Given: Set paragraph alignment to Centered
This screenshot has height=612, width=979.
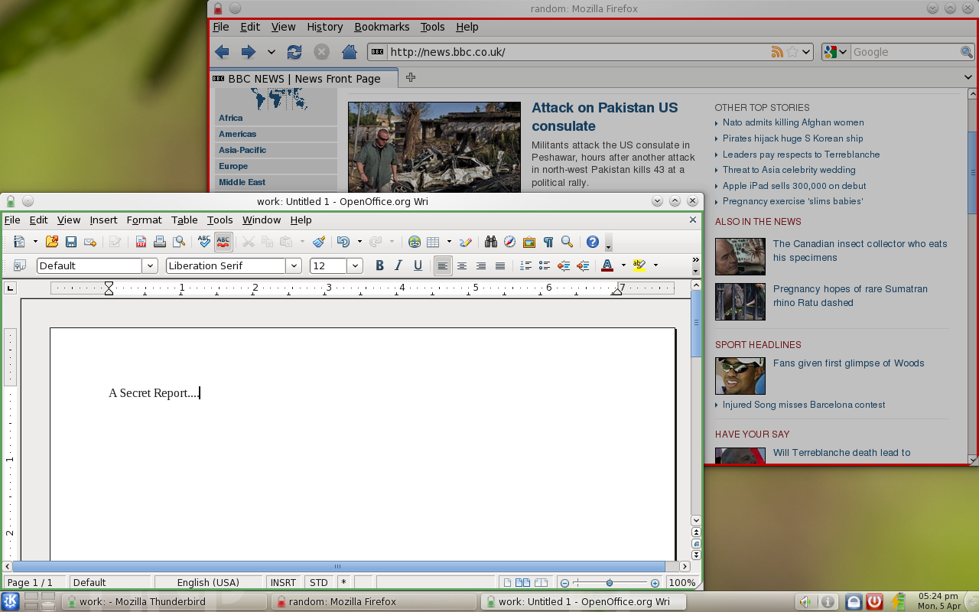Looking at the screenshot, I should click(x=462, y=265).
